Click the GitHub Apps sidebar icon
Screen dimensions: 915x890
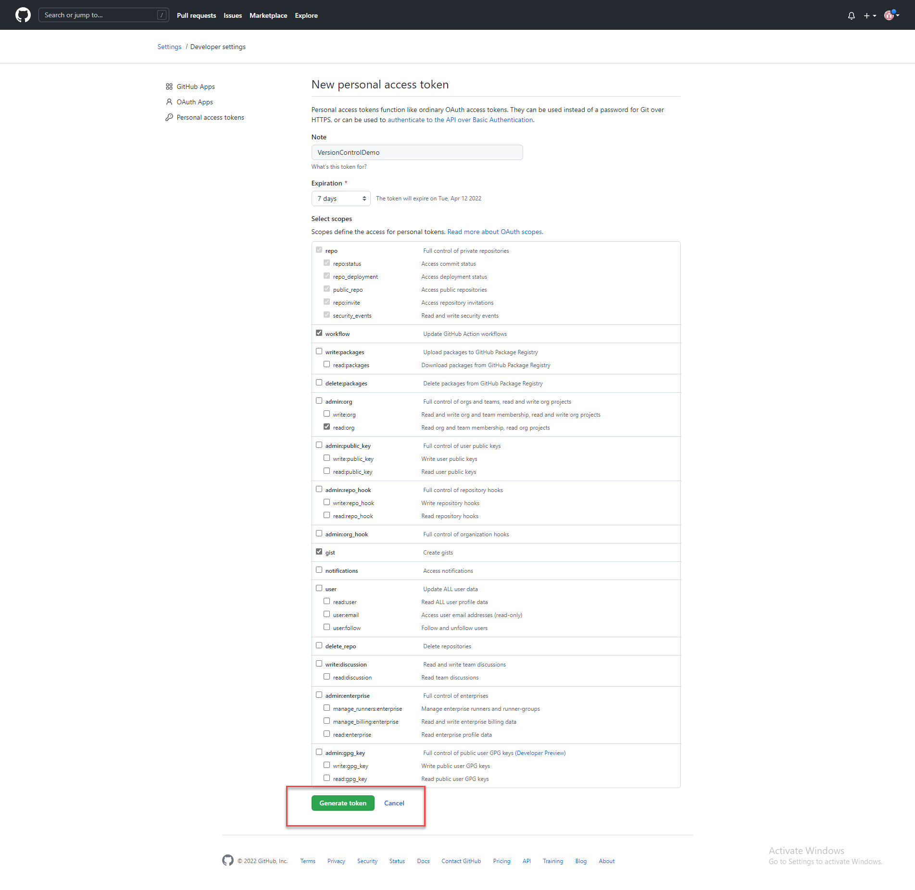coord(169,87)
